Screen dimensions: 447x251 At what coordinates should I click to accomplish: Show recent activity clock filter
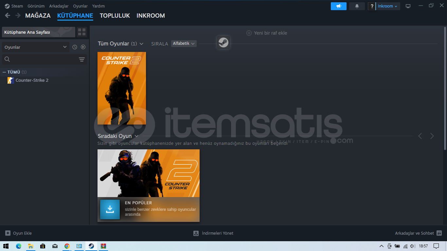(75, 47)
